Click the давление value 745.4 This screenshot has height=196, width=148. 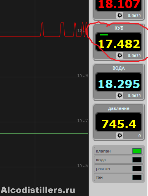click(119, 124)
